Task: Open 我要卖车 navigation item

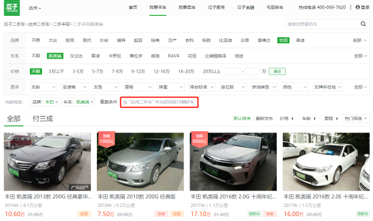Action: pos(187,7)
